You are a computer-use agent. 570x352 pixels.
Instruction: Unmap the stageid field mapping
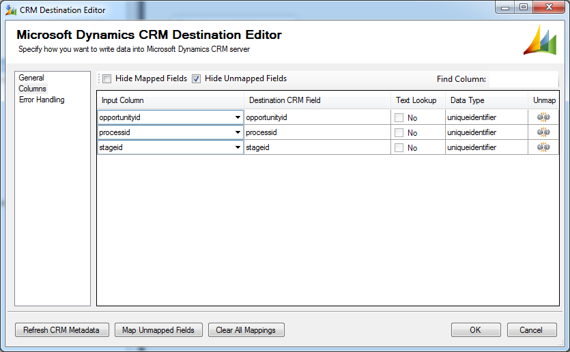pos(543,147)
